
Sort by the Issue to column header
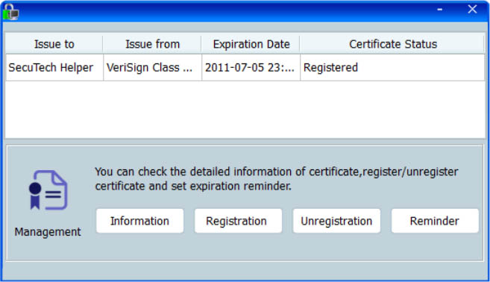[x=54, y=44]
